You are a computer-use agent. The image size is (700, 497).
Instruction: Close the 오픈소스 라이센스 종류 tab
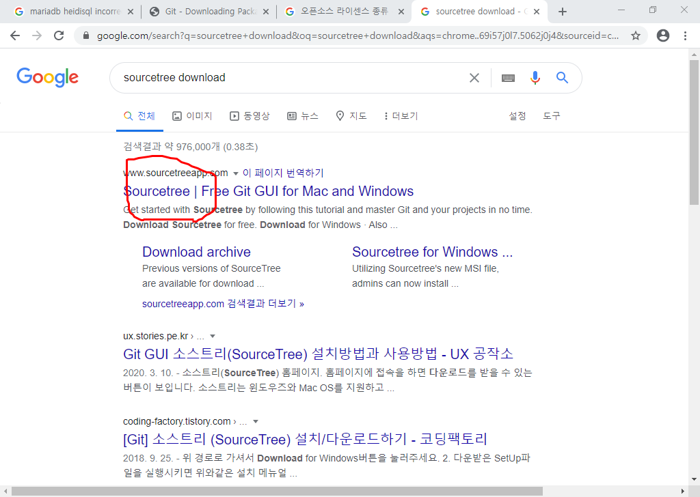pyautogui.click(x=401, y=12)
